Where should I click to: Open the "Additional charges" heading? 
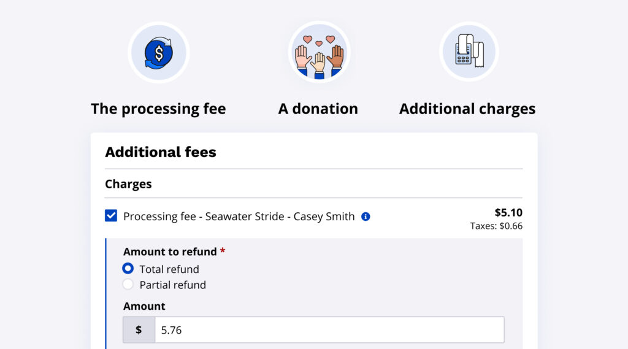coord(467,109)
